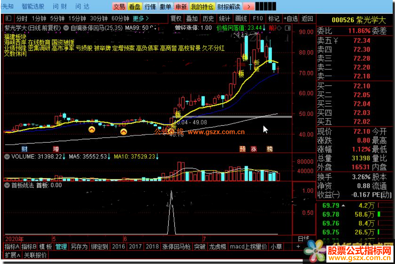Click 申新 new share subscription
This screenshot has height=264, width=395.
tap(181, 6)
